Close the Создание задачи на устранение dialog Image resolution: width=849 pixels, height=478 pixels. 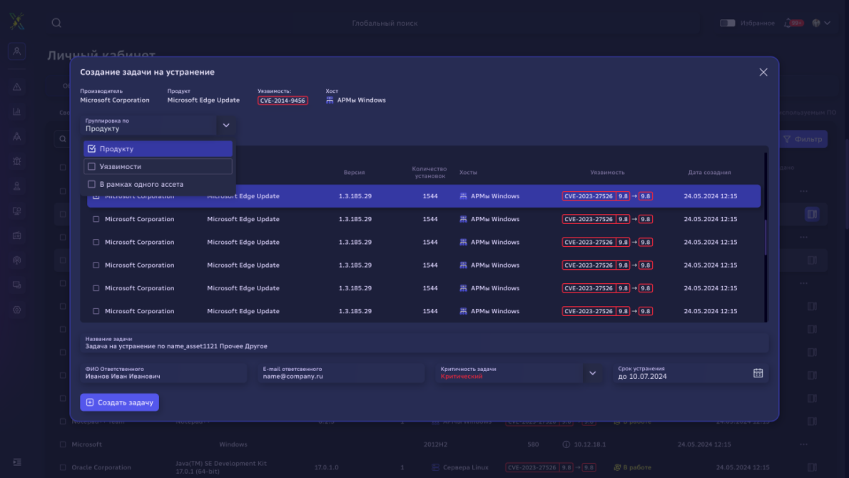(x=763, y=72)
